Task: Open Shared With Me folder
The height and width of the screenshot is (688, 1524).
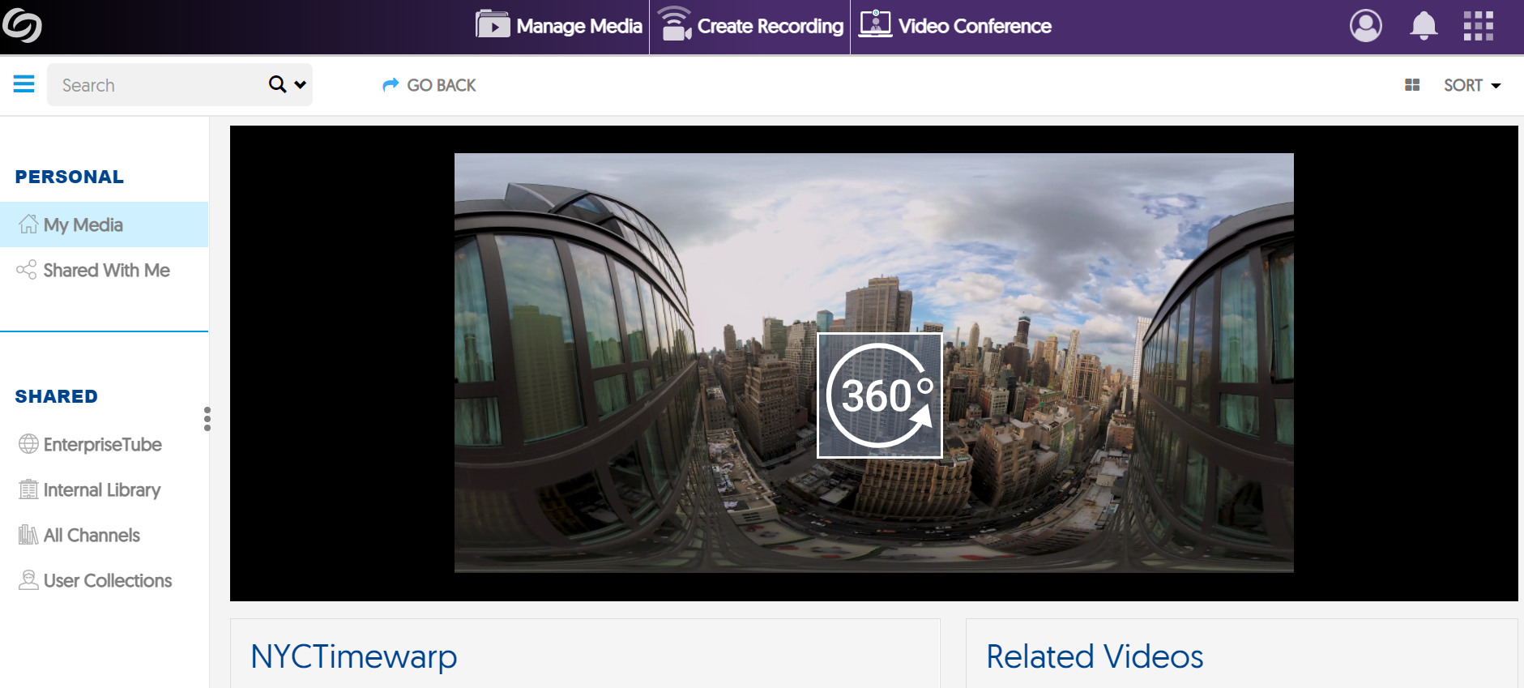Action: (x=106, y=270)
